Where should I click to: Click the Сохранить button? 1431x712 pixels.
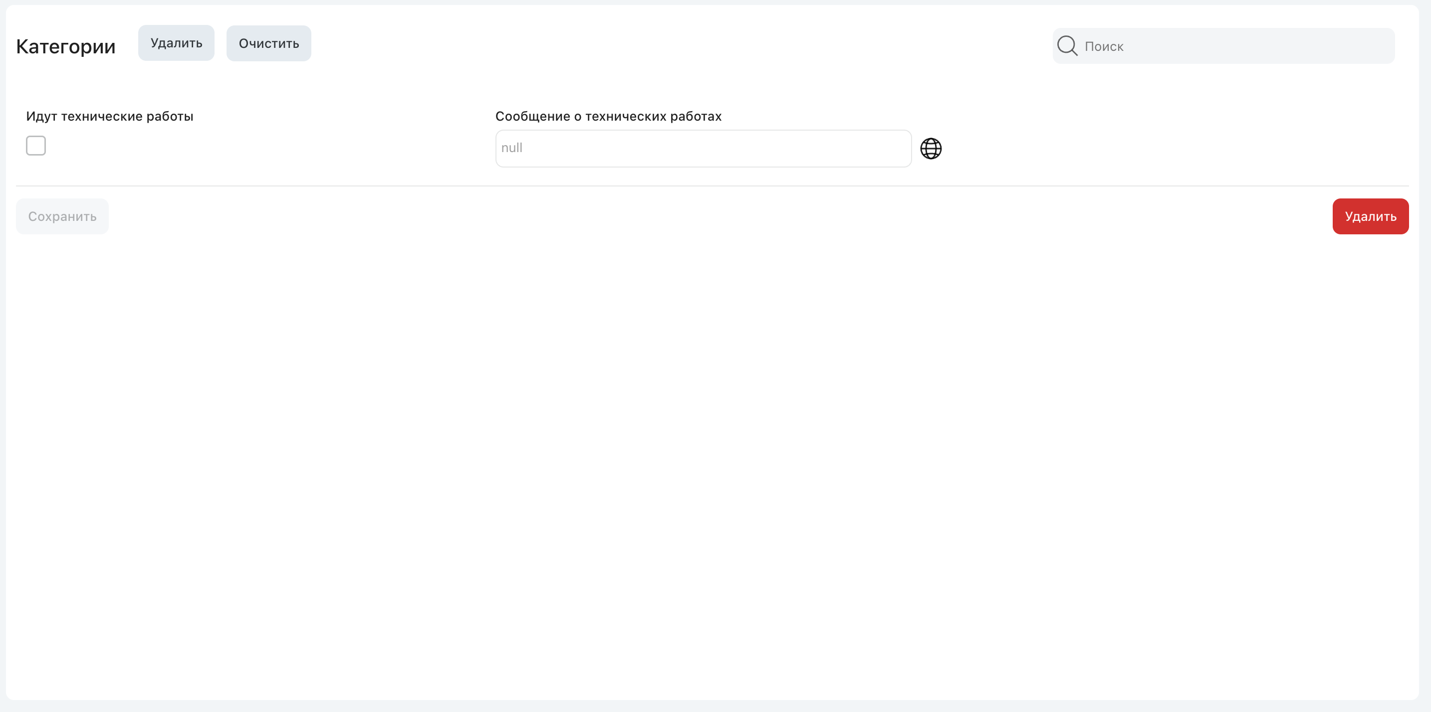pyautogui.click(x=62, y=216)
